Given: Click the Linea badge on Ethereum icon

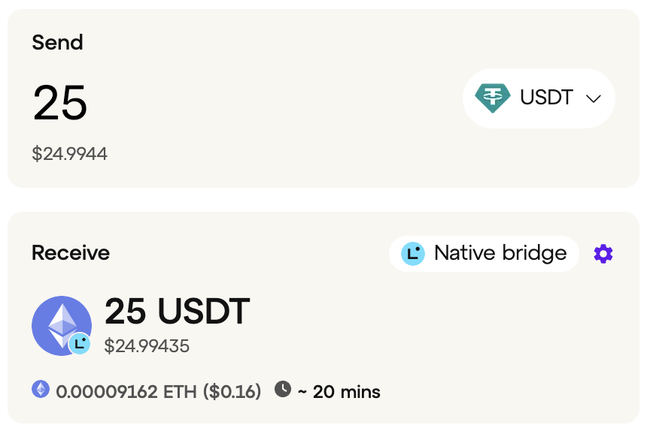Looking at the screenshot, I should pyautogui.click(x=80, y=343).
